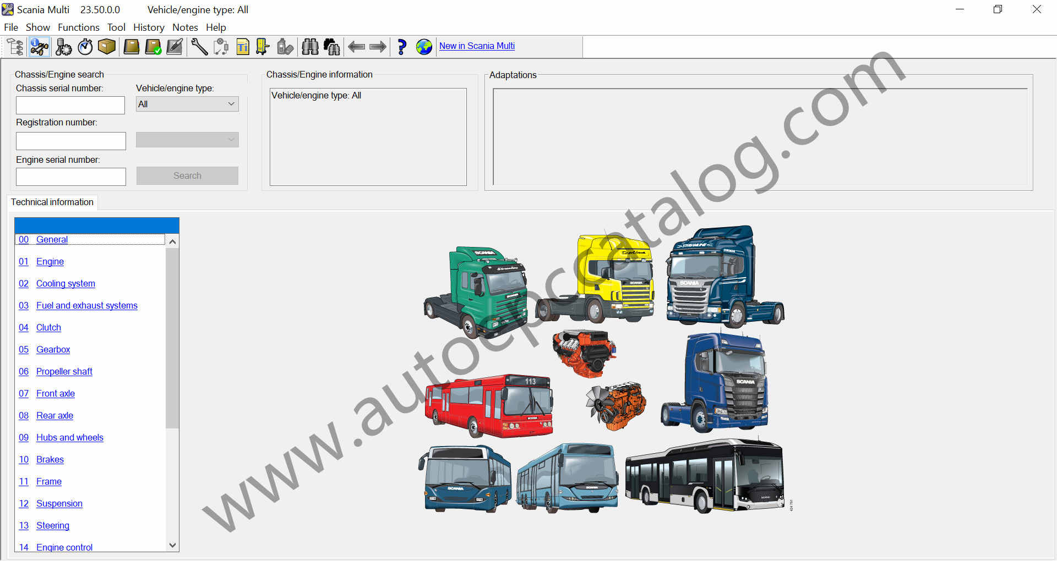Viewport: 1057px width, 561px height.
Task: Follow the New in Scania Multi link
Action: tap(477, 46)
